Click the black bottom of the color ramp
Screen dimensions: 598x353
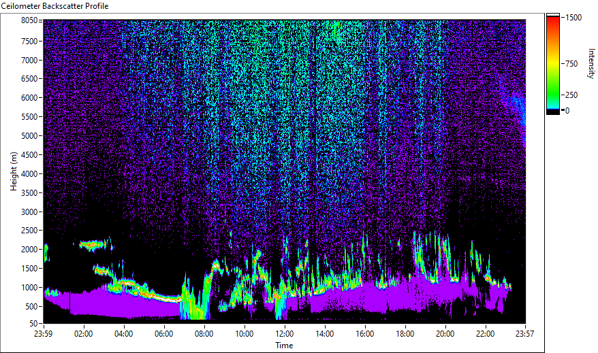(x=553, y=112)
